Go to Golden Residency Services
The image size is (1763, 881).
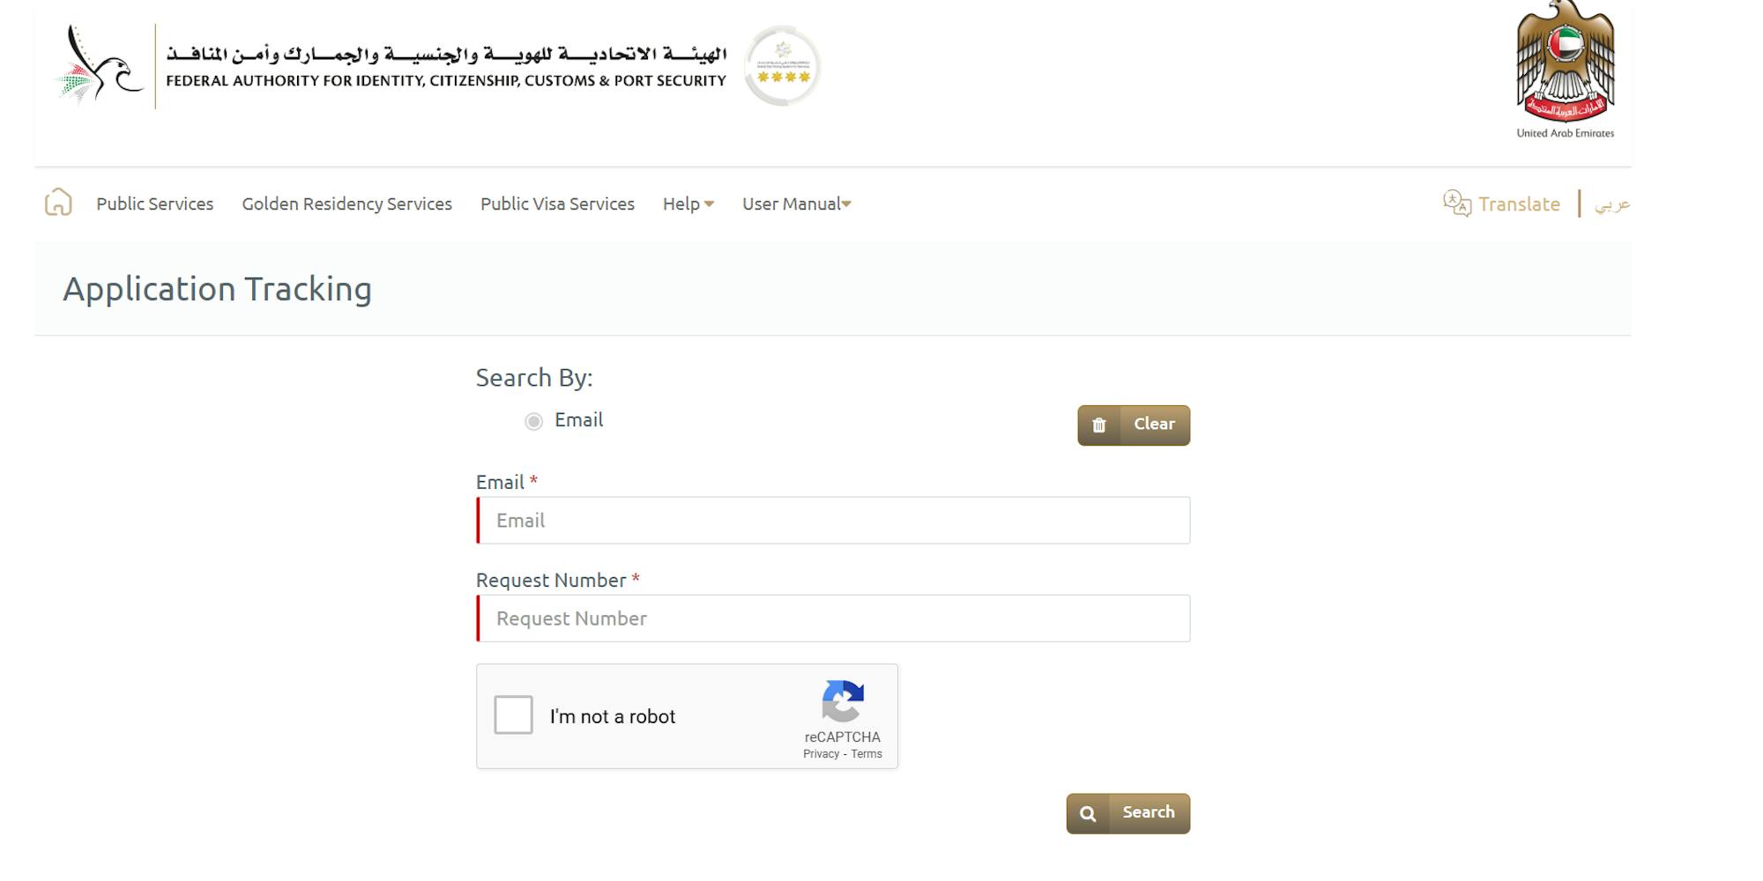[x=346, y=204]
